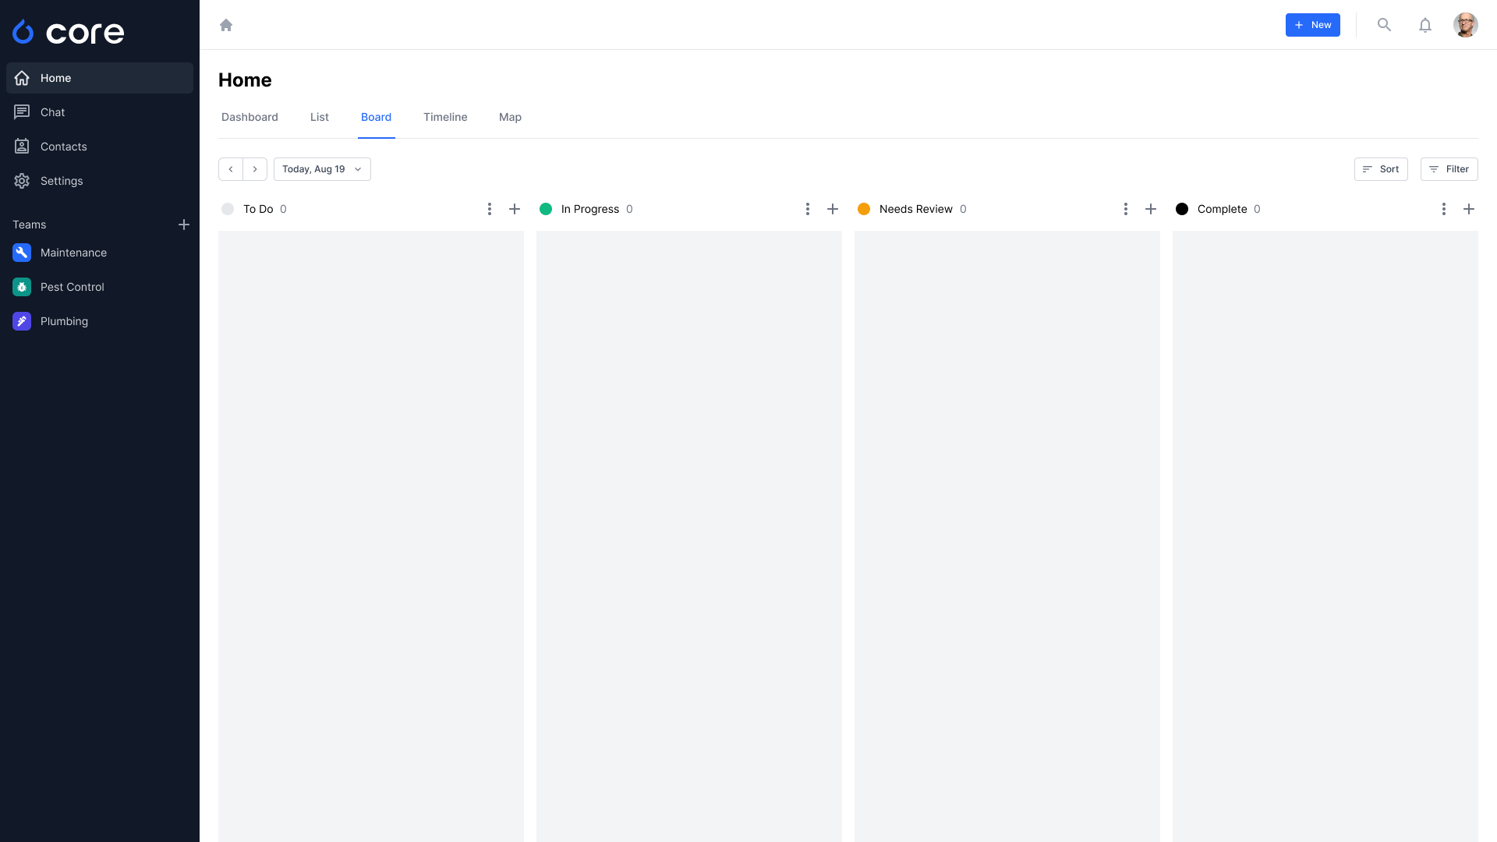Screen dimensions: 1497x842
Task: Click the Sort button
Action: click(1380, 169)
